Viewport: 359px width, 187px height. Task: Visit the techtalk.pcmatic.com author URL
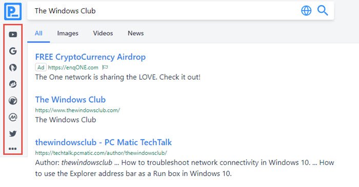tap(101, 153)
